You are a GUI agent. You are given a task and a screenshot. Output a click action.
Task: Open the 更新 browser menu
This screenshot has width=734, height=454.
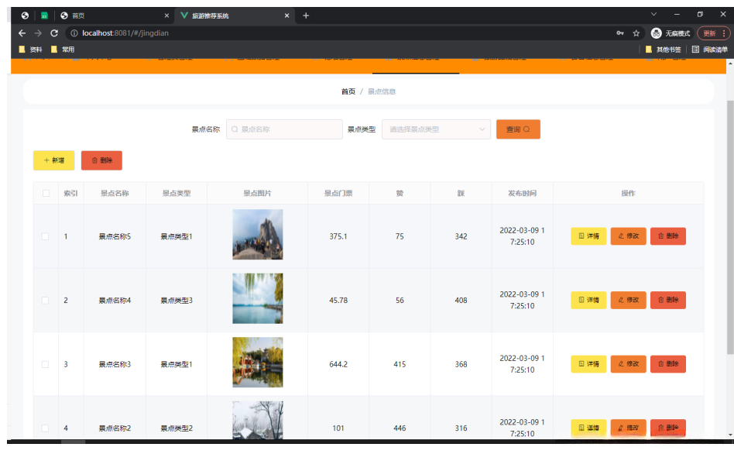coord(713,33)
